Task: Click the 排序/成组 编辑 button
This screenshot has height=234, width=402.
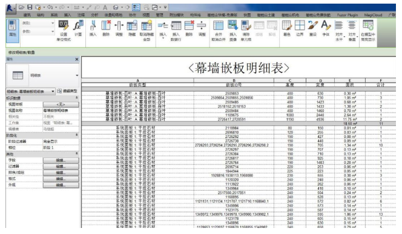Action: [x=61, y=172]
